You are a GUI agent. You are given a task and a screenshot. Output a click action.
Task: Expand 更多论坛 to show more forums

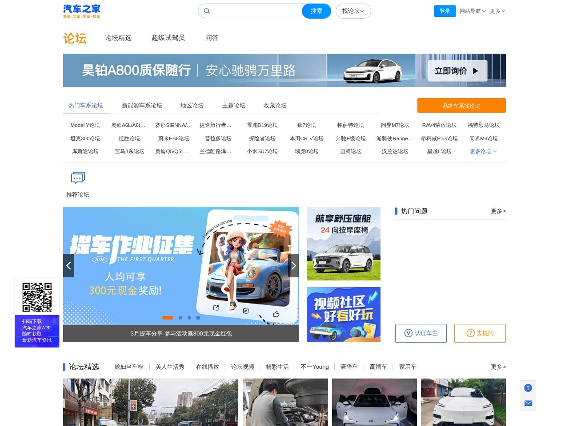click(483, 151)
